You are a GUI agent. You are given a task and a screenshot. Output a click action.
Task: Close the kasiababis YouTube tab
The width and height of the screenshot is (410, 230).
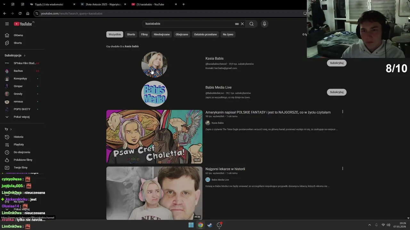pyautogui.click(x=176, y=4)
